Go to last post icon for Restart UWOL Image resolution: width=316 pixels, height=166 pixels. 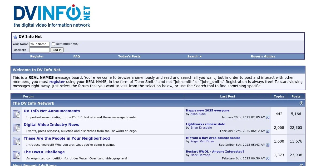pyautogui.click(x=268, y=159)
